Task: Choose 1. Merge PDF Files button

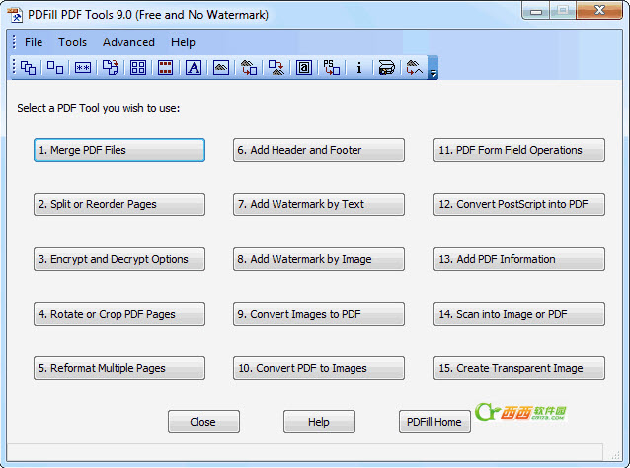Action: 119,150
